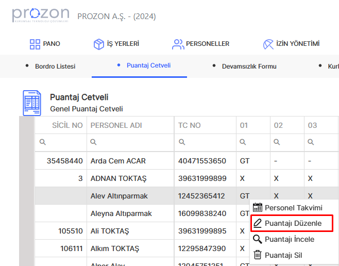This screenshot has width=339, height=266.
Task: Choose Puantajı İncele magnifier option
Action: (289, 239)
